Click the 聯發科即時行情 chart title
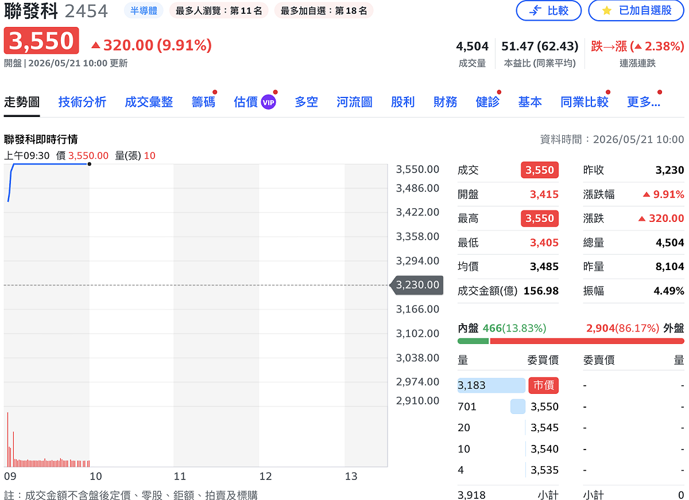The width and height of the screenshot is (689, 500). pos(41,139)
